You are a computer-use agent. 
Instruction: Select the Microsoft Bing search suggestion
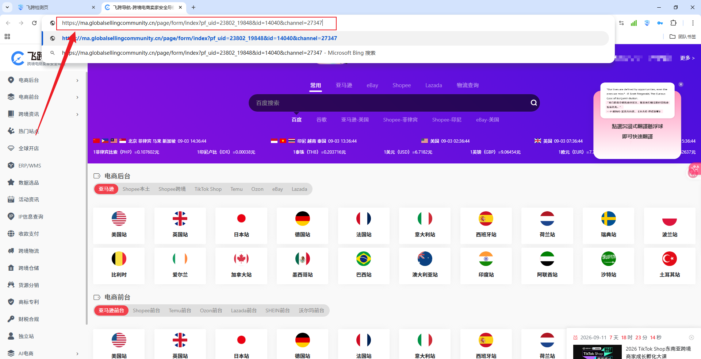click(326, 53)
